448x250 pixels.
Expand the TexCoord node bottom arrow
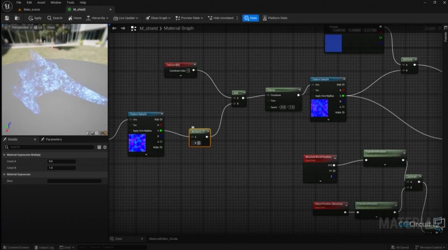181,76
